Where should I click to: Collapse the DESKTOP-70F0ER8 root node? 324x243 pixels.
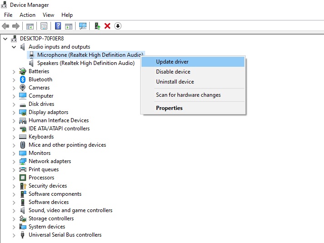click(x=5, y=39)
